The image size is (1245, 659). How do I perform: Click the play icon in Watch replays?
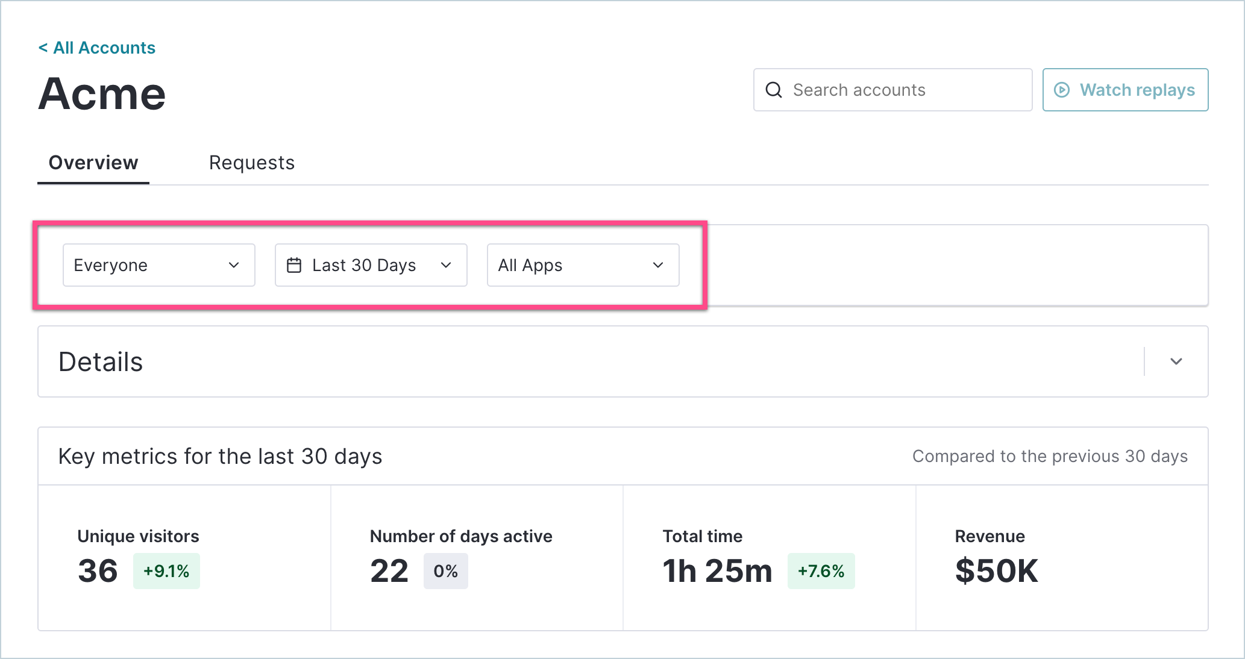pos(1061,90)
